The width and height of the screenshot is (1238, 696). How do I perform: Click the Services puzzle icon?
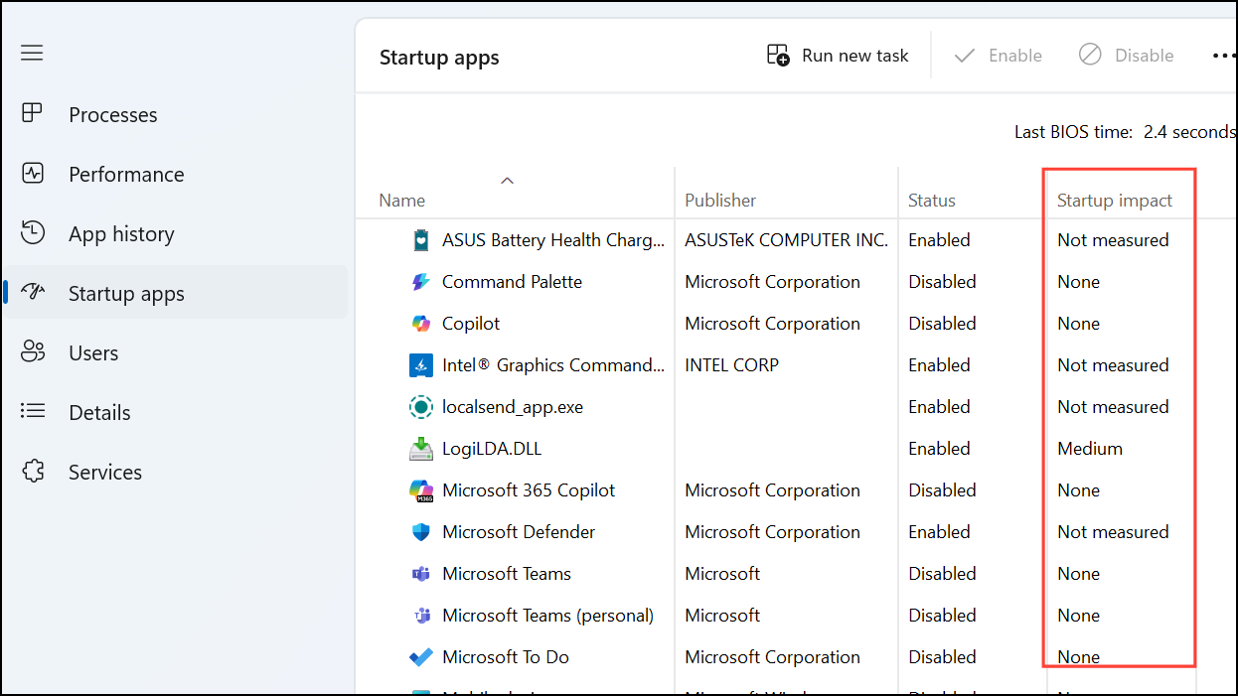[x=33, y=471]
